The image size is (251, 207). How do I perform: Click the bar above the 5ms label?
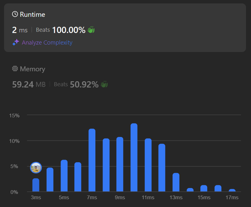[x=64, y=176]
